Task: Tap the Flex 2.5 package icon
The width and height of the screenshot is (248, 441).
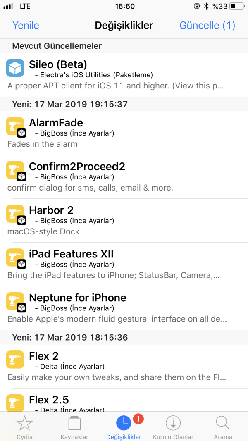Action: 15,403
